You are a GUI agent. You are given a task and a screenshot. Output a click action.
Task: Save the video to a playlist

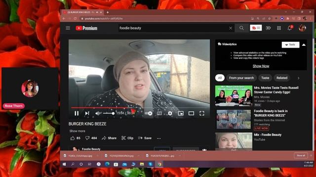pos(145,138)
